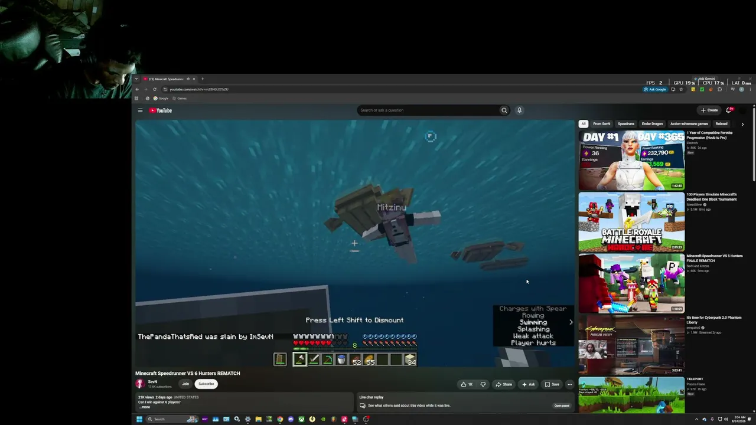This screenshot has width=756, height=425.
Task: Open more actions for the video
Action: pyautogui.click(x=569, y=384)
